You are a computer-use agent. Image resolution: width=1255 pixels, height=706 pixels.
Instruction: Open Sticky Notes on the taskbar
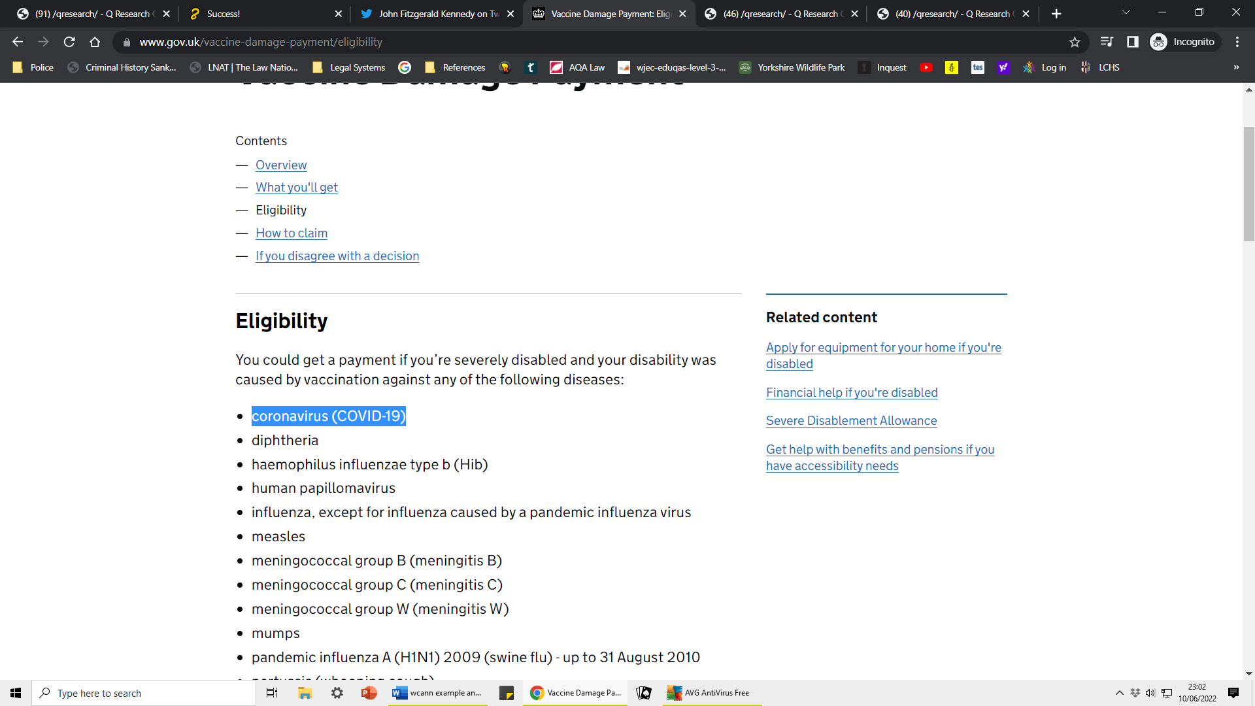point(507,693)
